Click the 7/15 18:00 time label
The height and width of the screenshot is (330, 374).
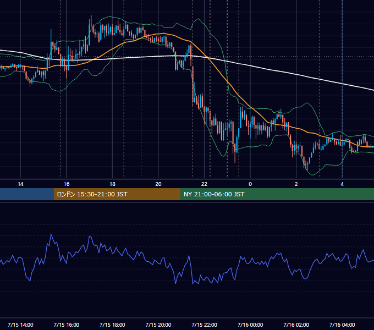[x=112, y=324]
